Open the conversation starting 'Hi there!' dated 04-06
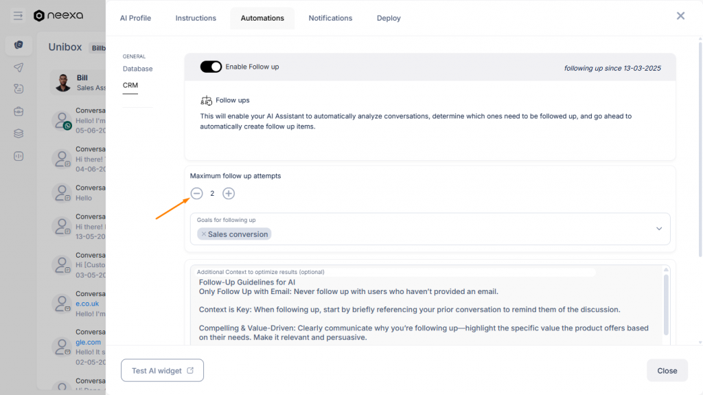 78,159
